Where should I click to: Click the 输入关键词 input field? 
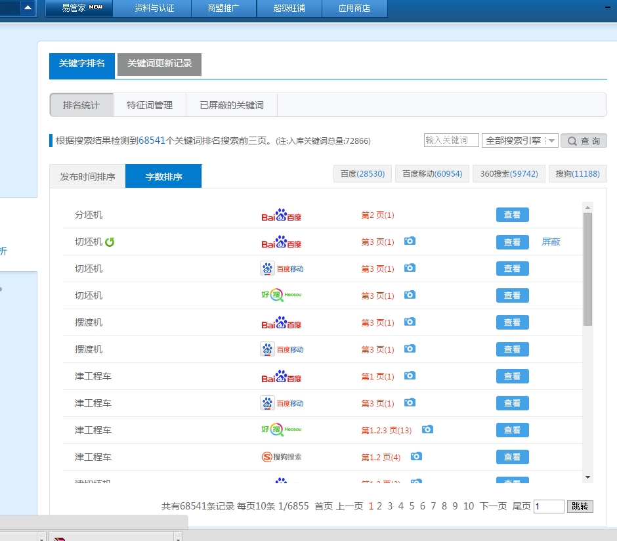point(451,141)
